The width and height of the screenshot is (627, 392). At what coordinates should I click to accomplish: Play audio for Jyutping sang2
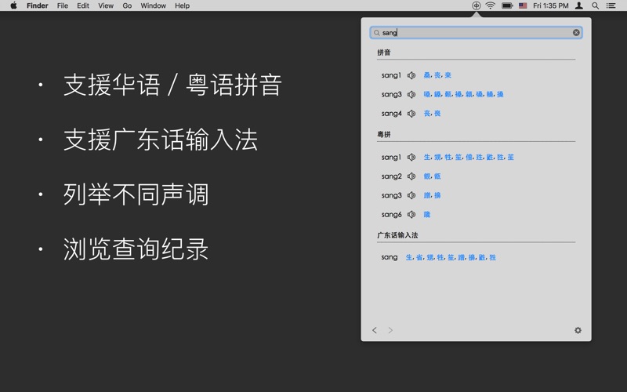point(411,176)
